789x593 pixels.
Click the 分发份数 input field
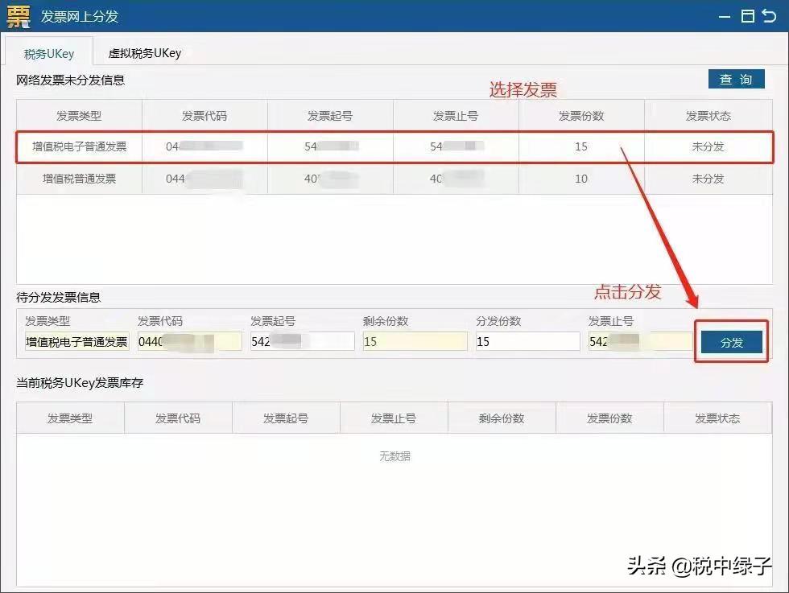tap(527, 340)
